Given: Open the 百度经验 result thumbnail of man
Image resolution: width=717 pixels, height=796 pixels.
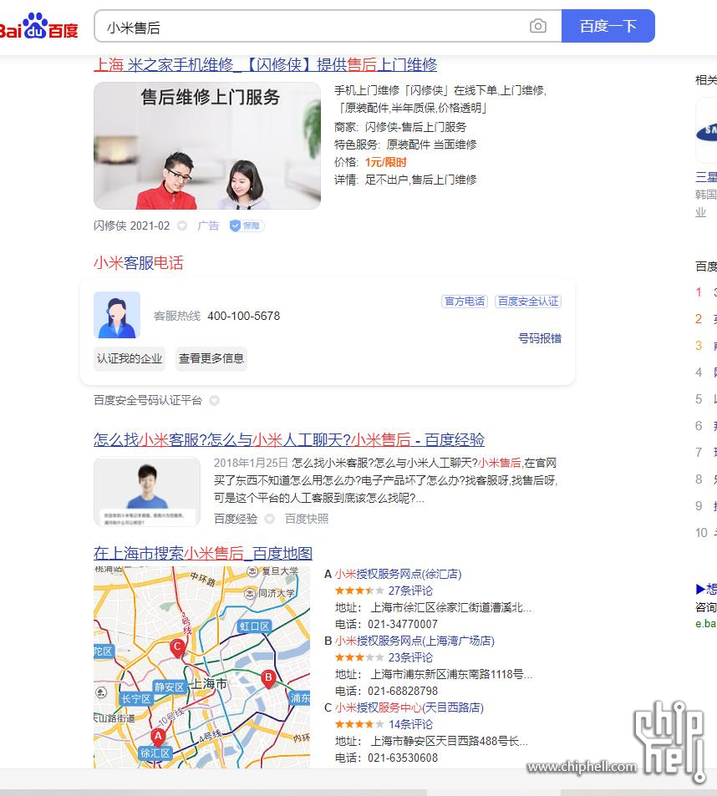Looking at the screenshot, I should tap(147, 491).
